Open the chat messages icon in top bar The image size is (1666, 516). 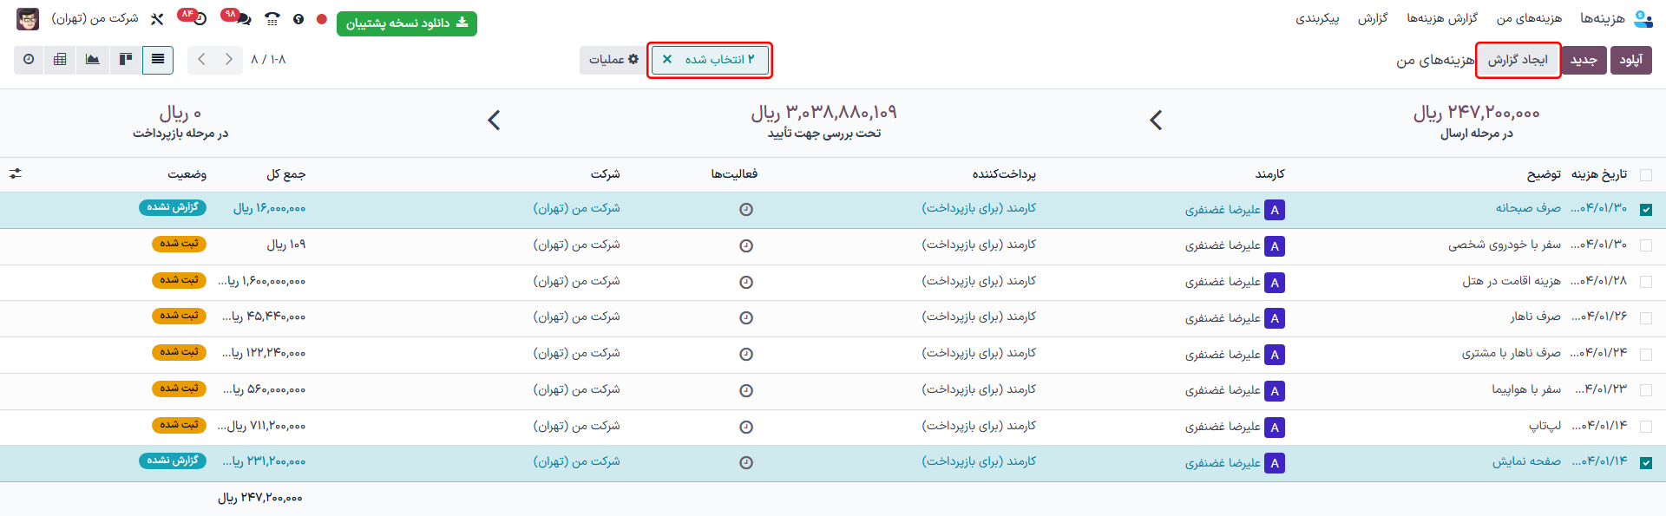pyautogui.click(x=242, y=18)
